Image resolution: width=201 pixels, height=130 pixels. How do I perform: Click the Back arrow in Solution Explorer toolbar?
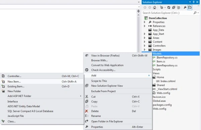(x=145, y=8)
